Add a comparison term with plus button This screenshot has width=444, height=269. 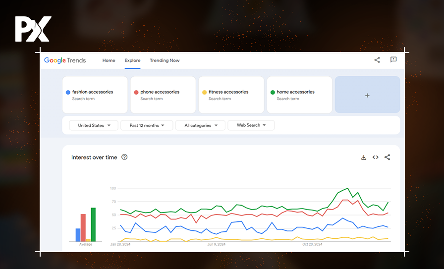[367, 95]
